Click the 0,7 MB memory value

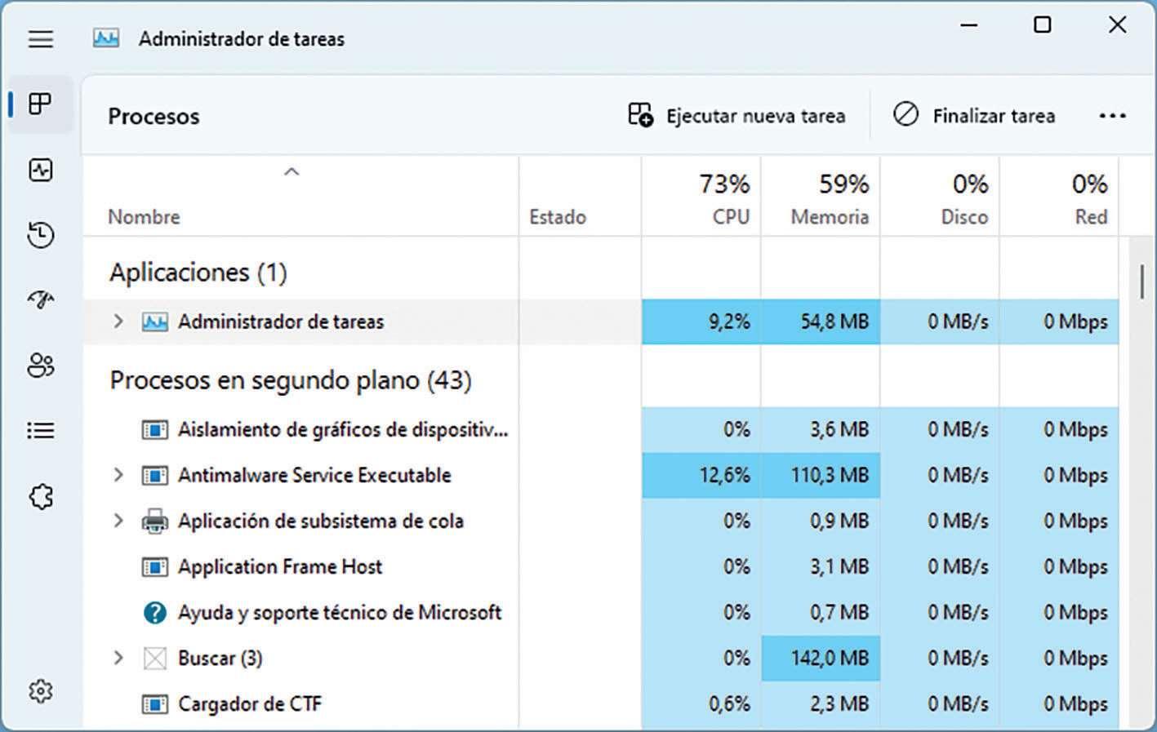click(x=839, y=612)
